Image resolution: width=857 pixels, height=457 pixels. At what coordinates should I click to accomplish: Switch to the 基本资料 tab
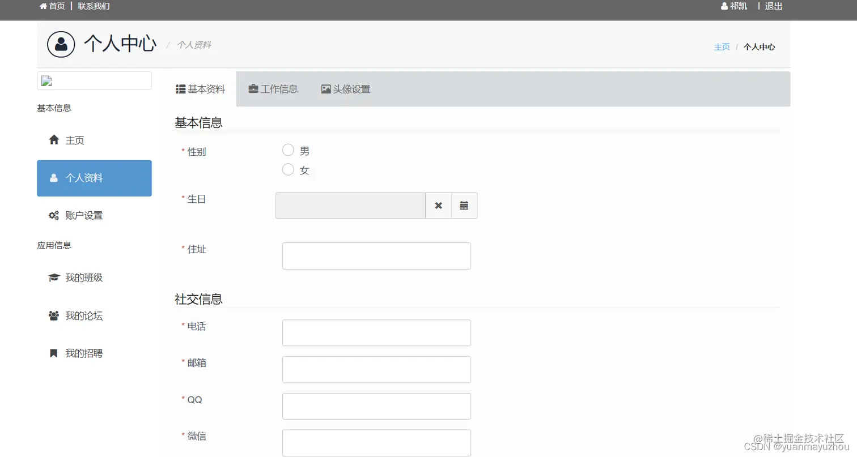(201, 89)
